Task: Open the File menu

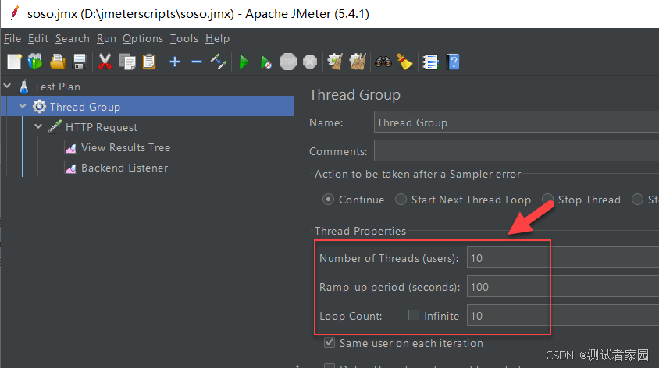Action: tap(12, 39)
